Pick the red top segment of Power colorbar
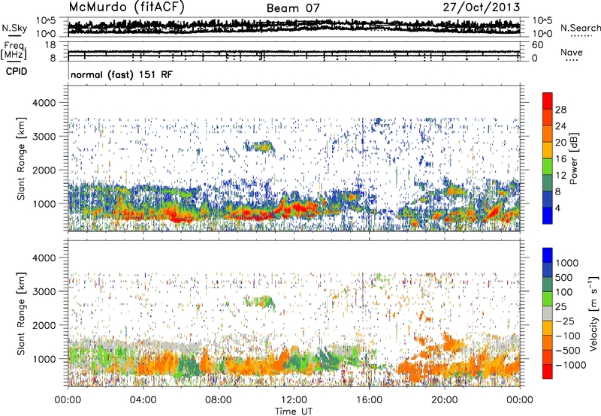 pos(548,101)
